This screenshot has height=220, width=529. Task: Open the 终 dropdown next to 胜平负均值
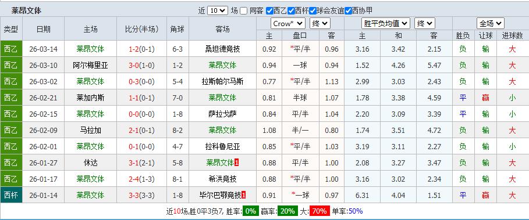click(425, 24)
